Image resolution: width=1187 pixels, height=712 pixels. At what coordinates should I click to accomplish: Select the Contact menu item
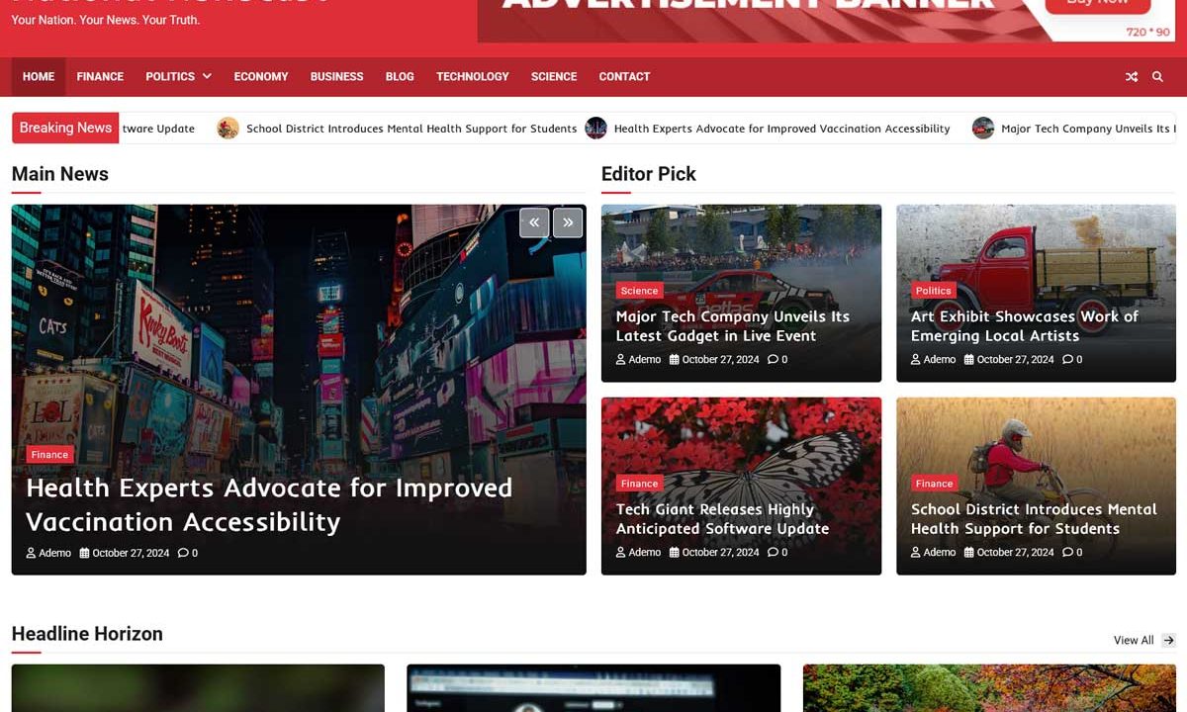[624, 77]
